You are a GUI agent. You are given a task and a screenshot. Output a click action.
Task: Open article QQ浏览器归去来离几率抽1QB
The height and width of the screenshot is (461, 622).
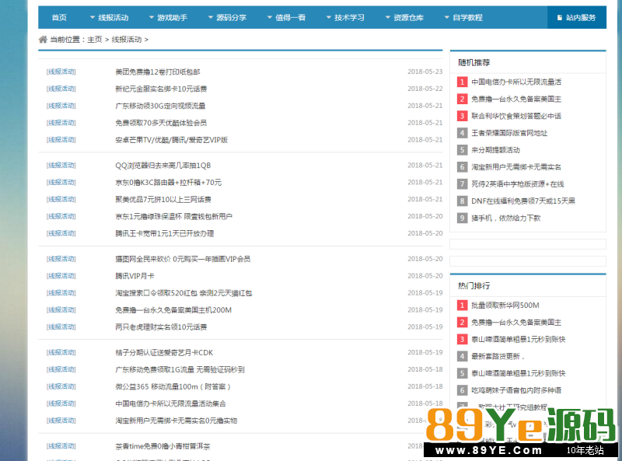point(163,166)
